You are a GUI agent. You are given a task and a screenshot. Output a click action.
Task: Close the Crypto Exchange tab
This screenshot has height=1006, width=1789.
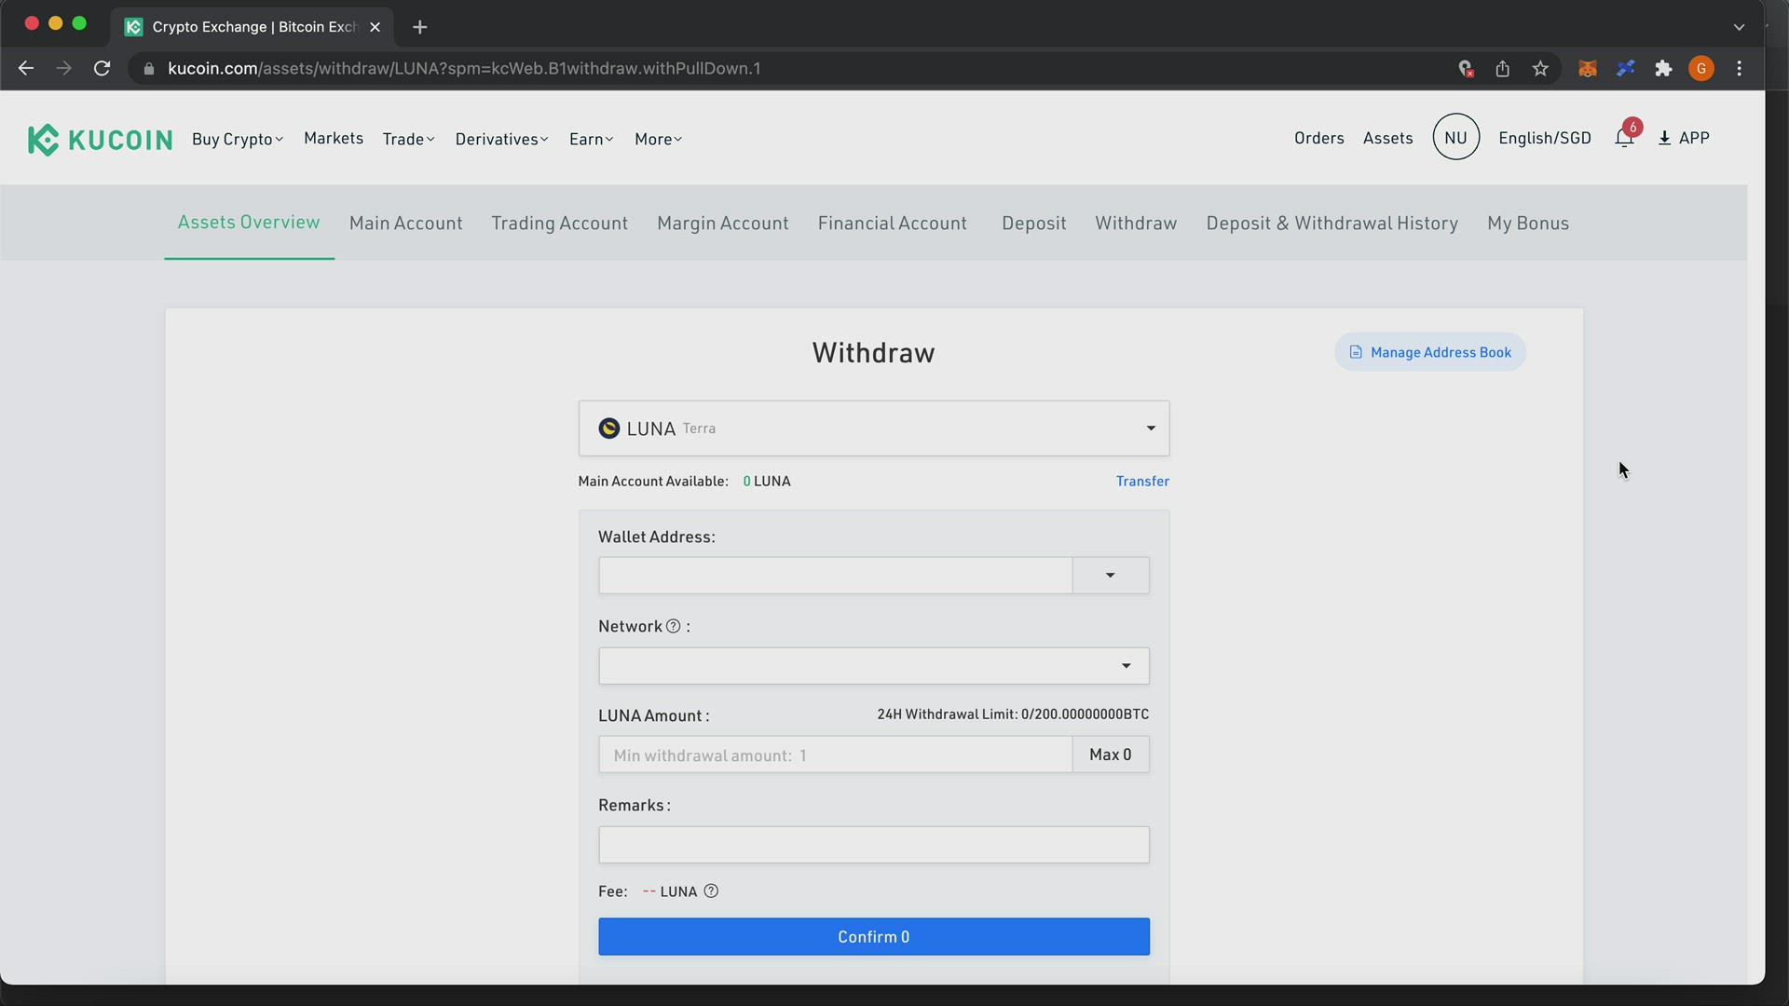[x=375, y=27]
